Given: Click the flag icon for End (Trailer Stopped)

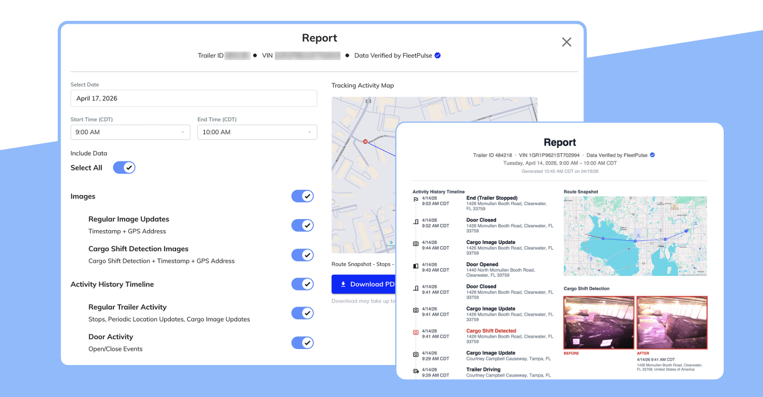Looking at the screenshot, I should coord(416,200).
